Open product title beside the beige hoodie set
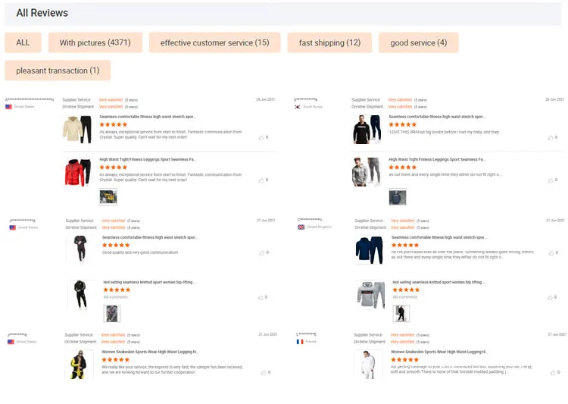The height and width of the screenshot is (404, 568). [x=148, y=117]
